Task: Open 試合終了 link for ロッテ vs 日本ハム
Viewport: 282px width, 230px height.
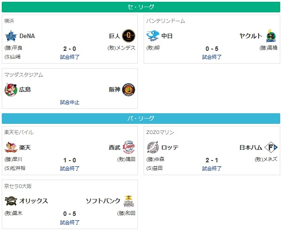Action: [x=212, y=169]
